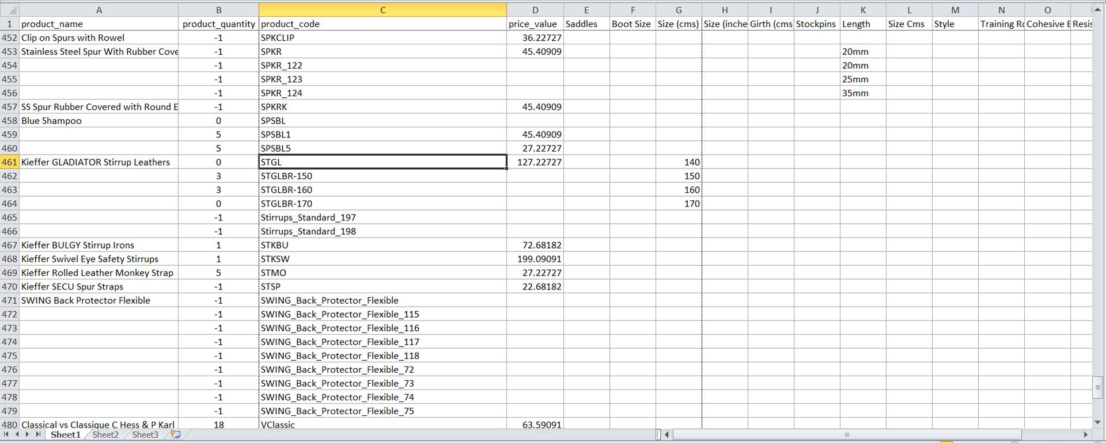Switch to Sheet2 tab

pyautogui.click(x=105, y=435)
